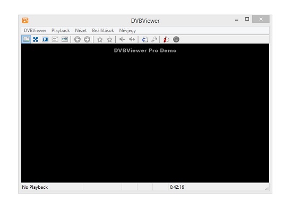Viewport: 292px width, 210px height.
Task: Expand the Beállítások menu
Action: pyautogui.click(x=103, y=31)
